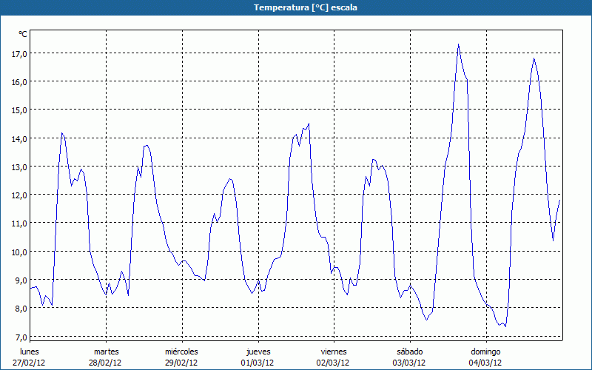
Task: Click the lowest curve point early on domingo
Action: click(x=505, y=326)
